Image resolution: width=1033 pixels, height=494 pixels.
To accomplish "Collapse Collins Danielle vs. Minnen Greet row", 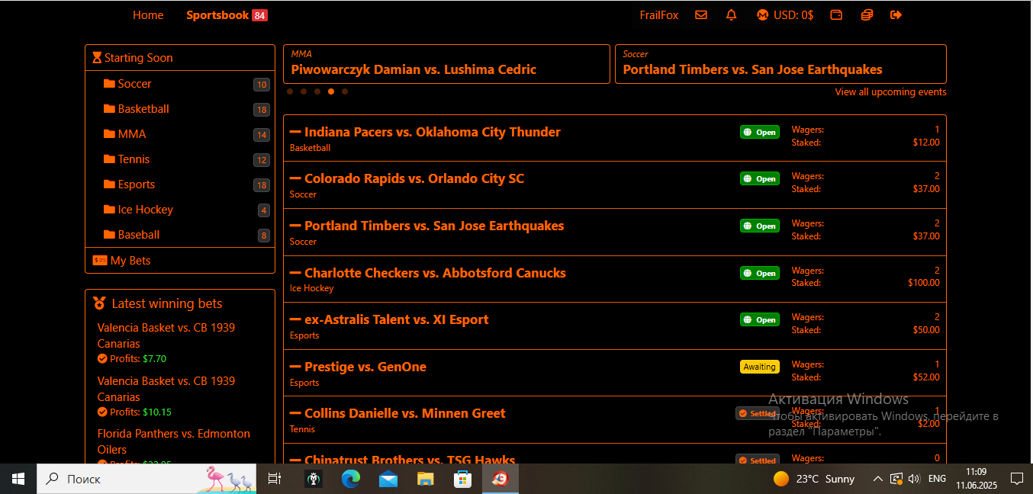I will 295,413.
